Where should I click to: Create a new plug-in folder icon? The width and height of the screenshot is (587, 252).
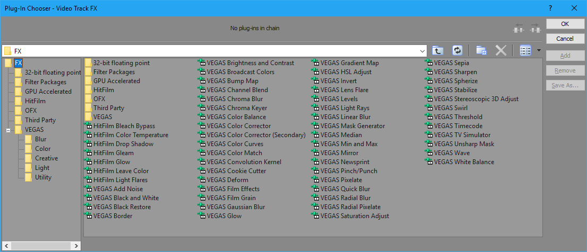[481, 50]
